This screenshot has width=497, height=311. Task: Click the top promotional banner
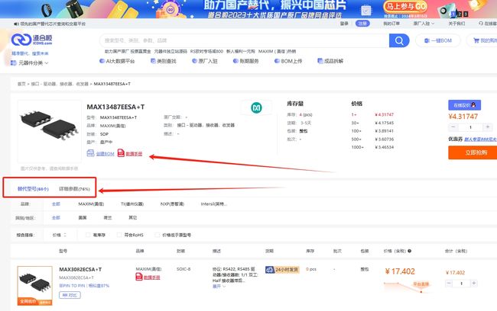coord(248,9)
